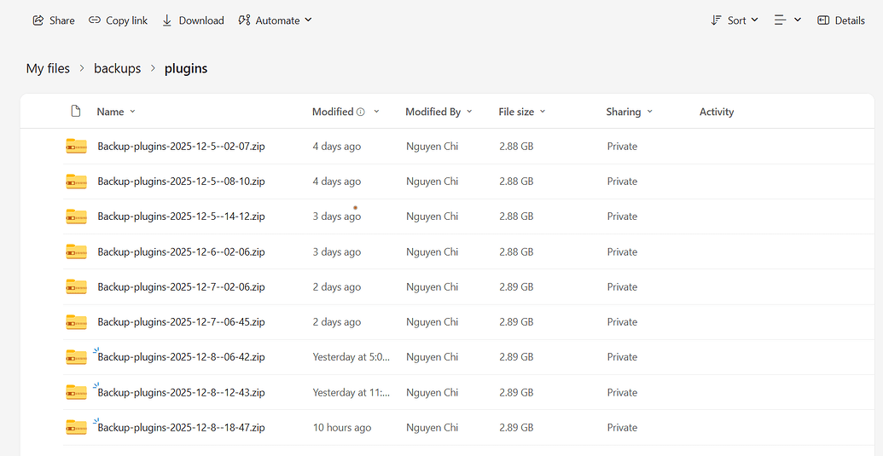The height and width of the screenshot is (456, 883).
Task: Click the Share icon in toolbar
Action: pos(38,20)
